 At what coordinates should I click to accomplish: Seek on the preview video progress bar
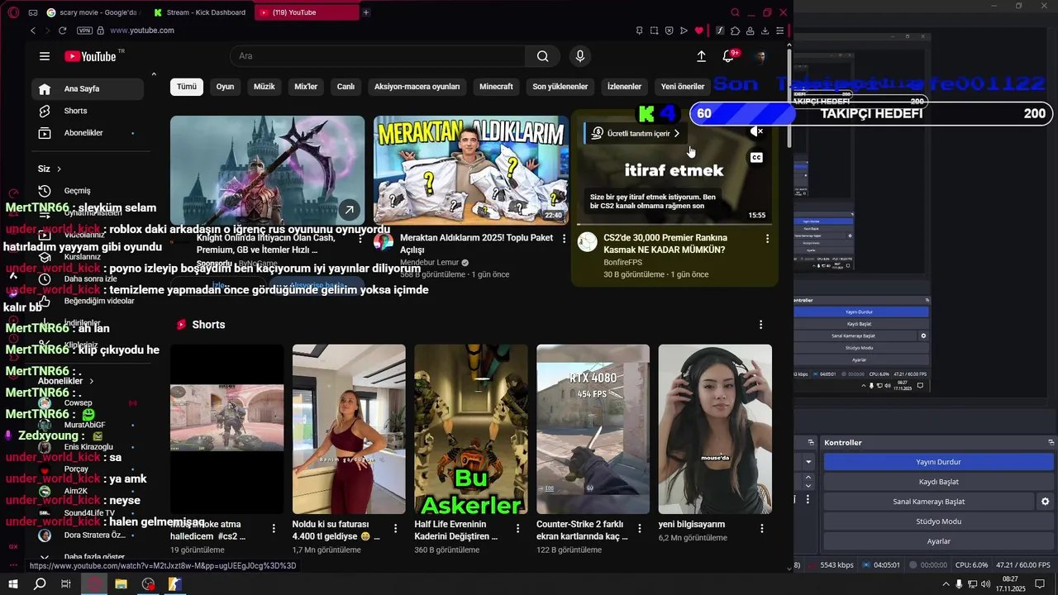click(674, 224)
